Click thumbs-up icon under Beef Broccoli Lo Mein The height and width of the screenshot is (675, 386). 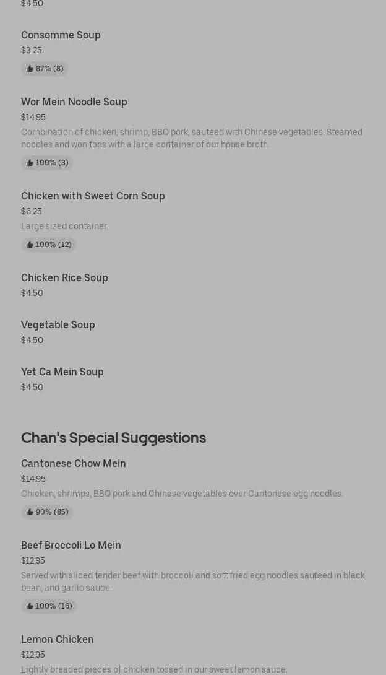click(x=30, y=606)
